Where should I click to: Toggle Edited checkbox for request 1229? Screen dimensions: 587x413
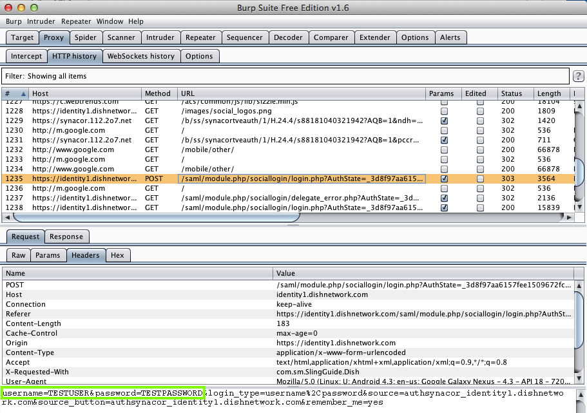[x=480, y=120]
